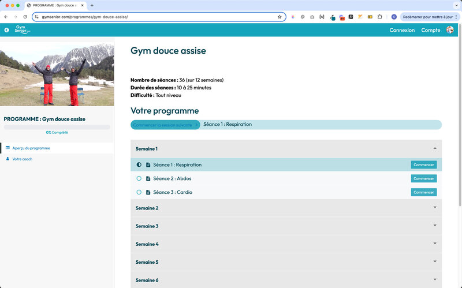Click Commencer button for Séance 2 : Abdos

tap(424, 178)
